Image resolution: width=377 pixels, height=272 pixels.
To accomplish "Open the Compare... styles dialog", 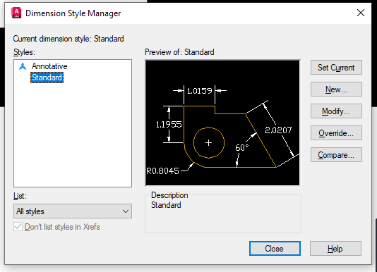I will (336, 155).
